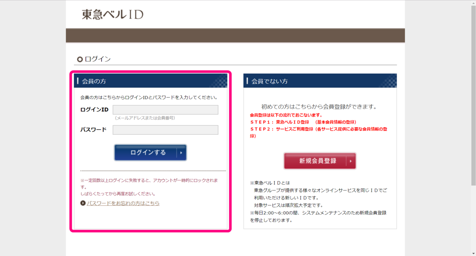Click the ＳＴＥＰ１：東急ベルＩＤ登録 text

303,122
